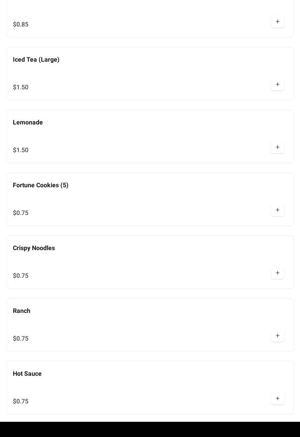The width and height of the screenshot is (300, 437).
Task: Click the Crispy Noodles title
Action: pos(34,248)
